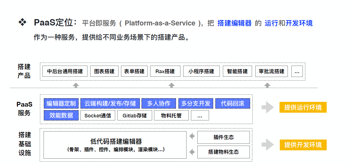This screenshot has height=165, width=350.
Task: Click the Platform-as-a-Service text
Action: click(160, 23)
